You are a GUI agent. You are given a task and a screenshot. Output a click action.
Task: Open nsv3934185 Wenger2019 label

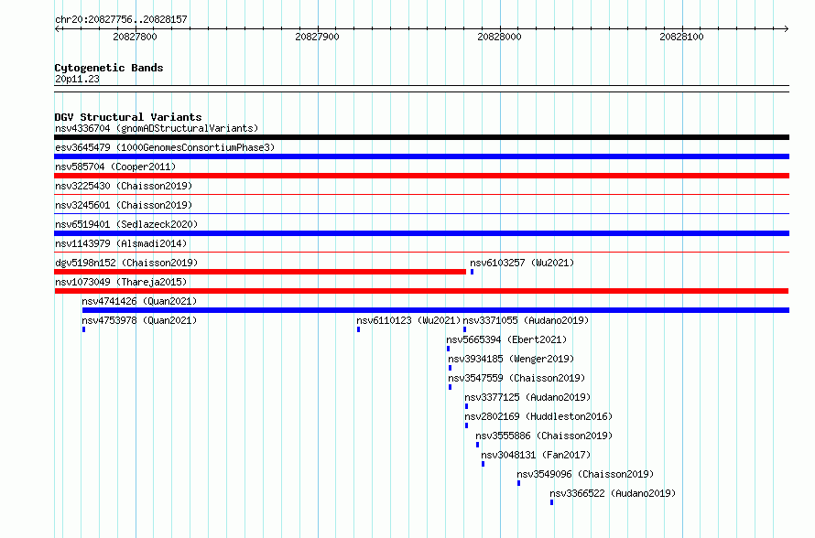pos(511,359)
